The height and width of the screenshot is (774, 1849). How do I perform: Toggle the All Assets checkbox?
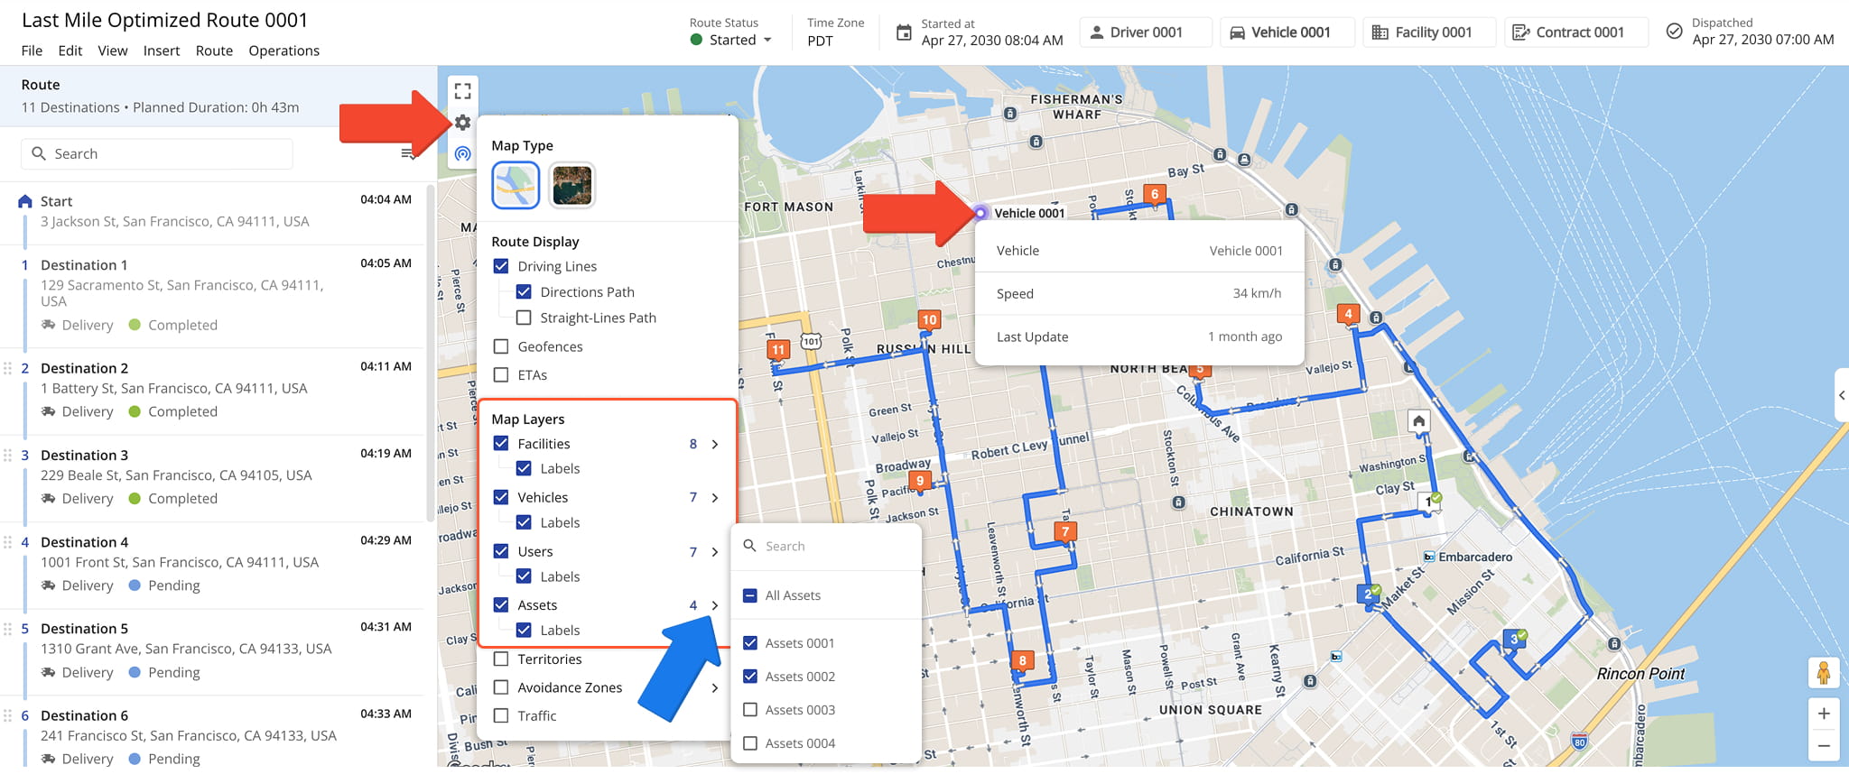tap(749, 595)
